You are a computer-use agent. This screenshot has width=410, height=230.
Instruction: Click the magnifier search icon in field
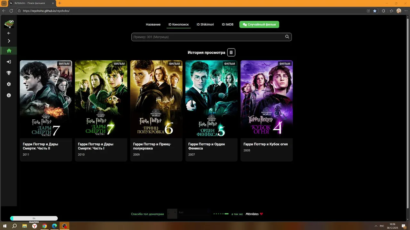[287, 37]
